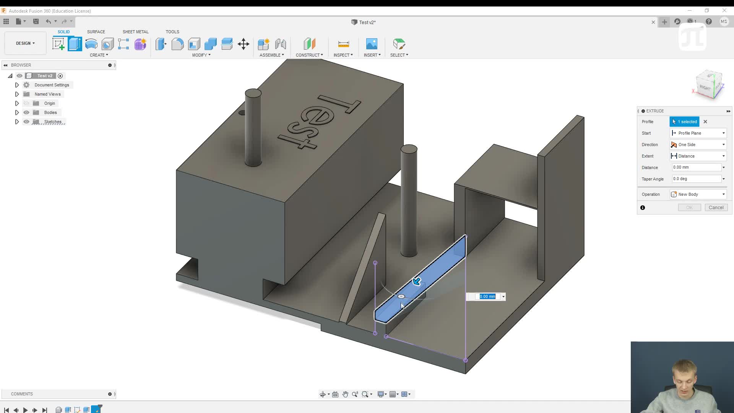Select the Create Sketch tool
The height and width of the screenshot is (413, 734).
[58, 44]
